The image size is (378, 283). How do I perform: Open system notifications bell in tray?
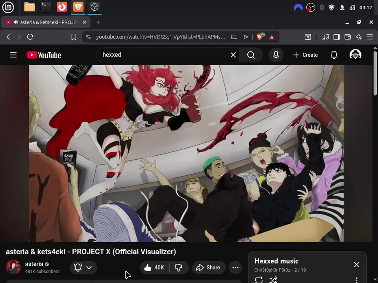342,7
